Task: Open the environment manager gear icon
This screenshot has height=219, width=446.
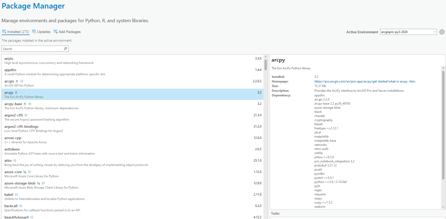Action: pos(442,32)
